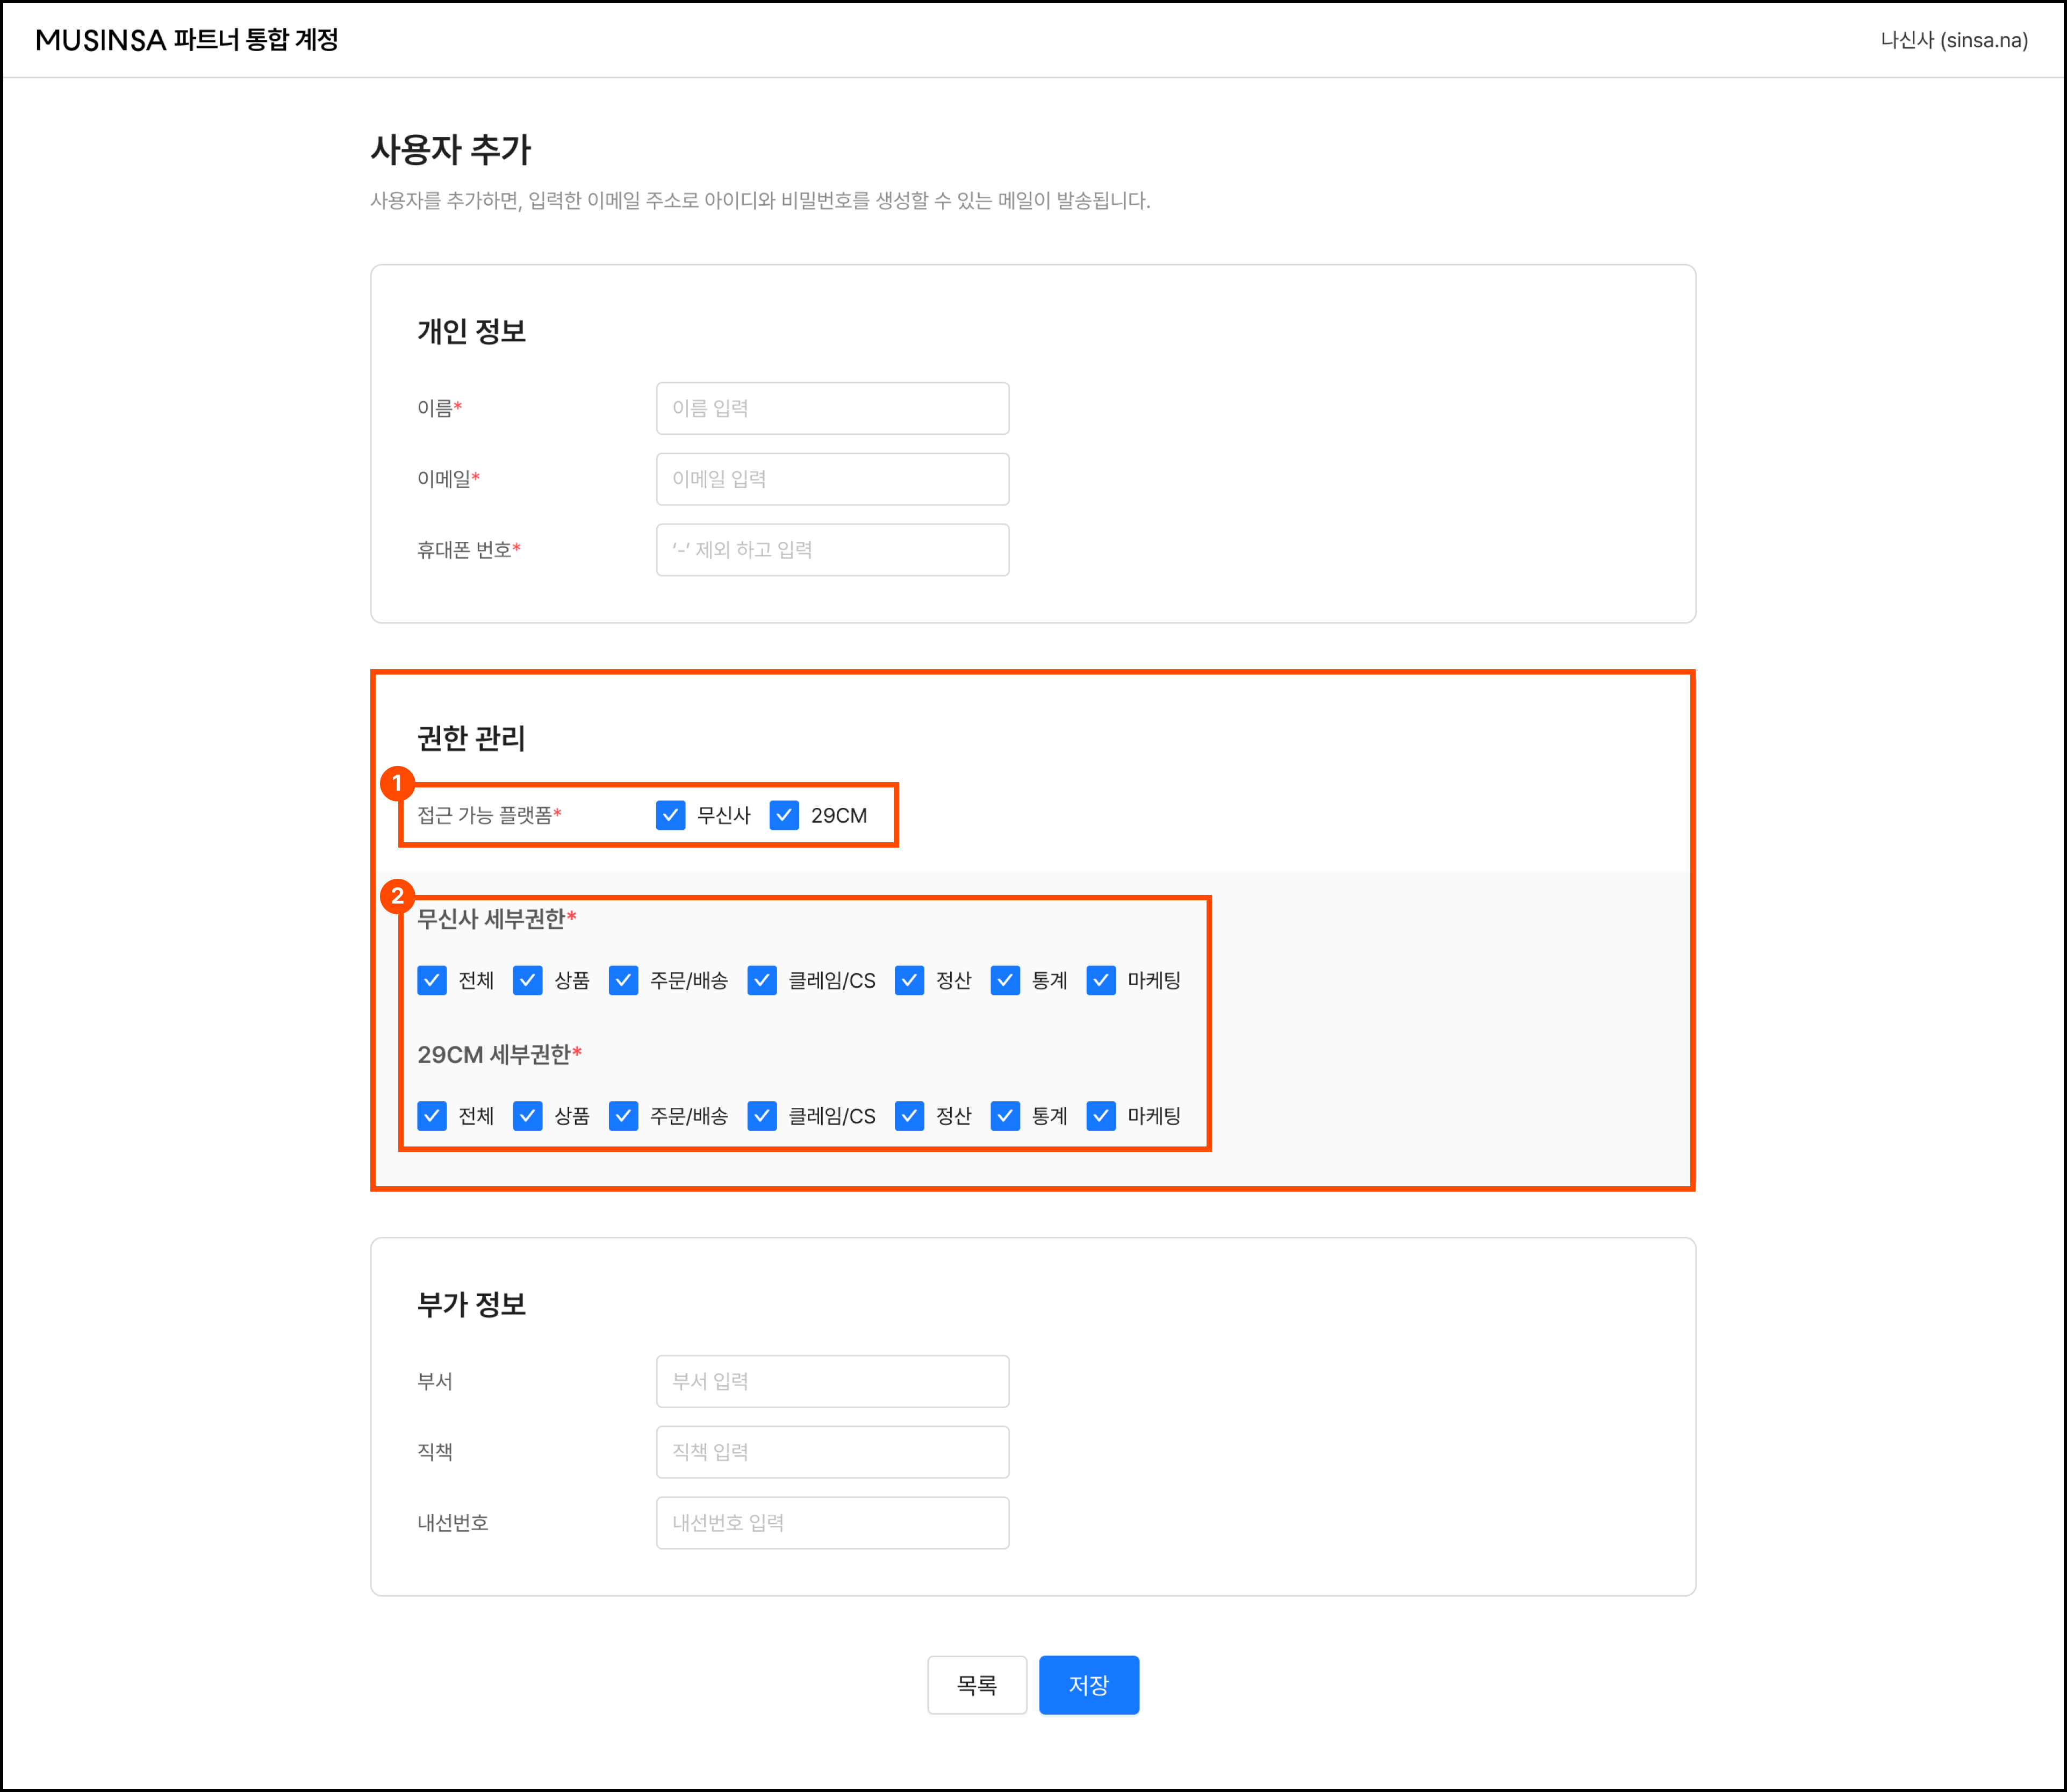Screen dimensions: 2067x1792
Task: Toggle 클레임/CS under 무신사 세부권한
Action: pos(762,980)
